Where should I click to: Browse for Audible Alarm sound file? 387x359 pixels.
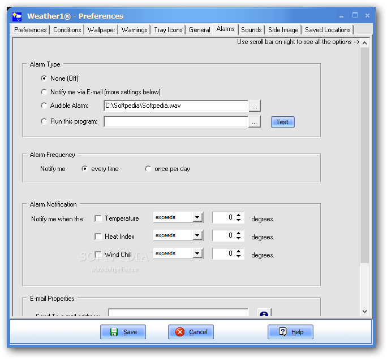(255, 106)
